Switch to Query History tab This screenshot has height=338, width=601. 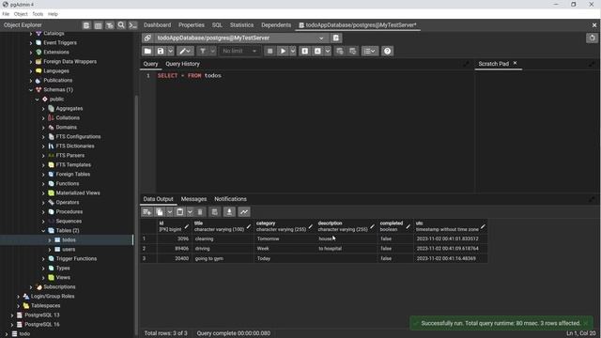pos(182,64)
